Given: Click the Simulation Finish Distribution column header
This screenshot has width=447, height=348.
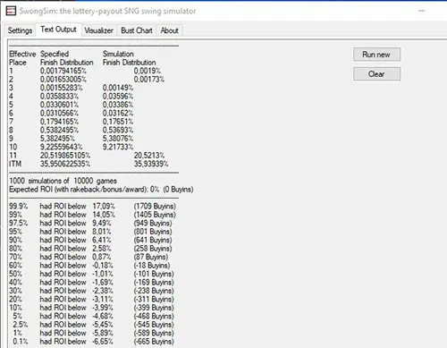Looking at the screenshot, I should click(x=130, y=58).
